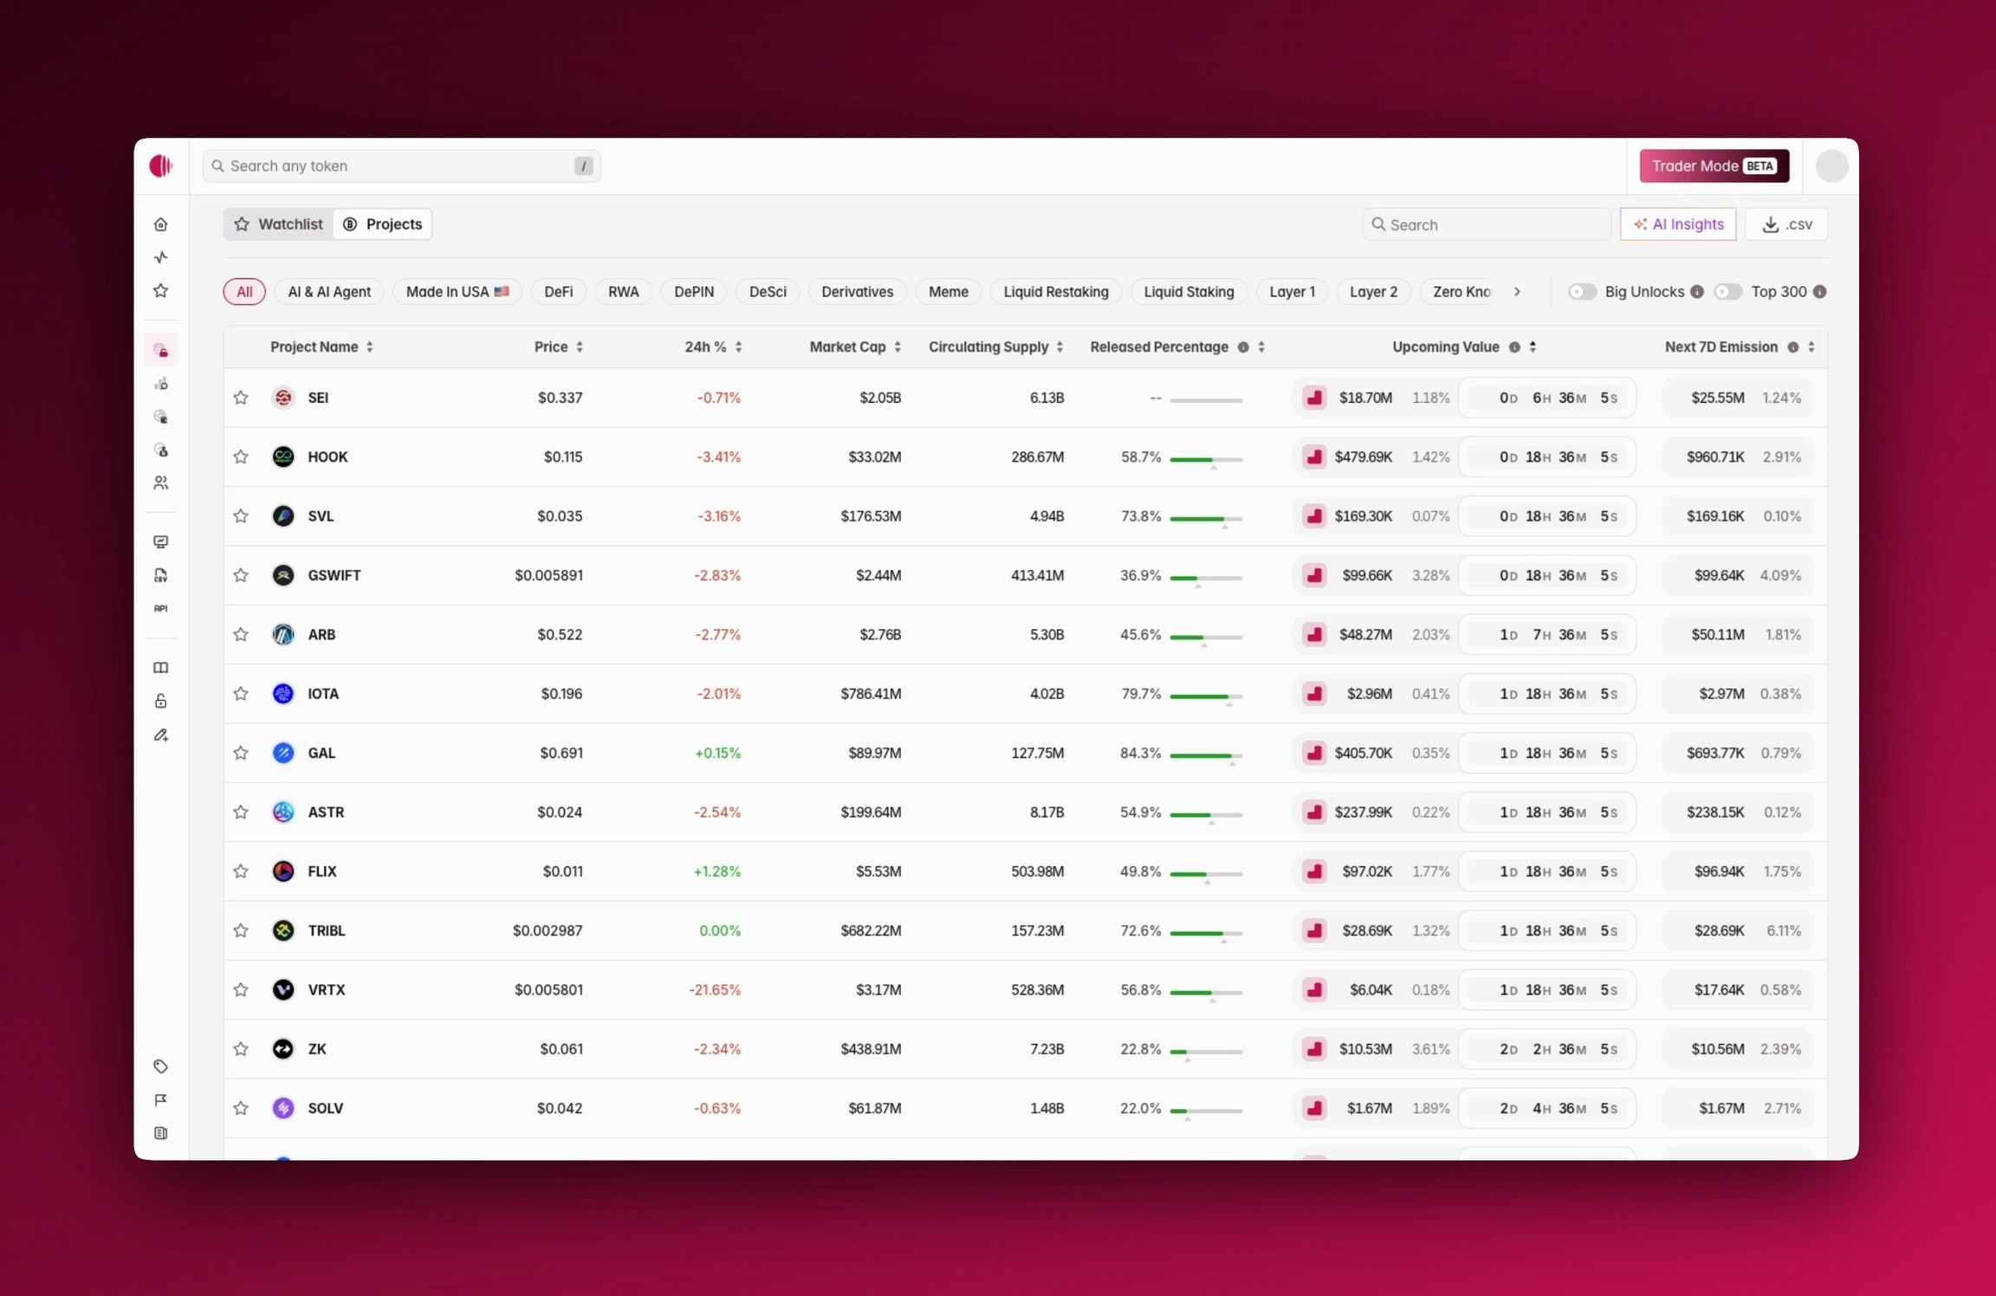1996x1296 pixels.
Task: Open the API sidebar icon
Action: tap(161, 608)
